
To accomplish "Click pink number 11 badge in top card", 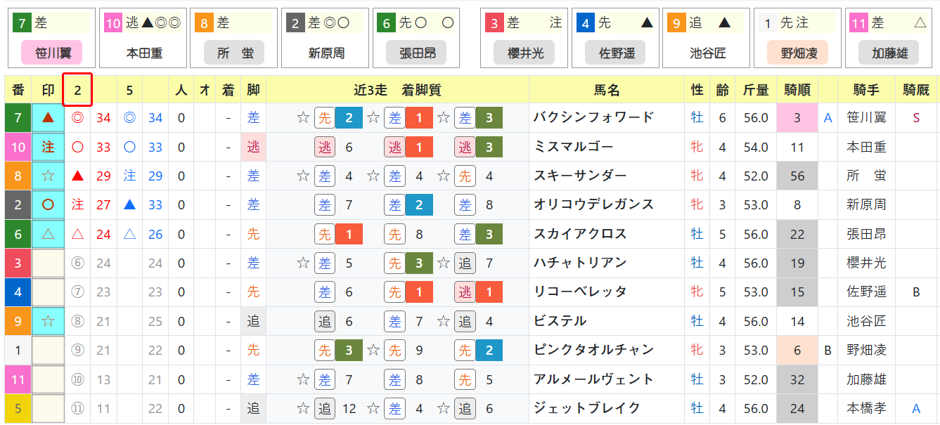I will [859, 23].
